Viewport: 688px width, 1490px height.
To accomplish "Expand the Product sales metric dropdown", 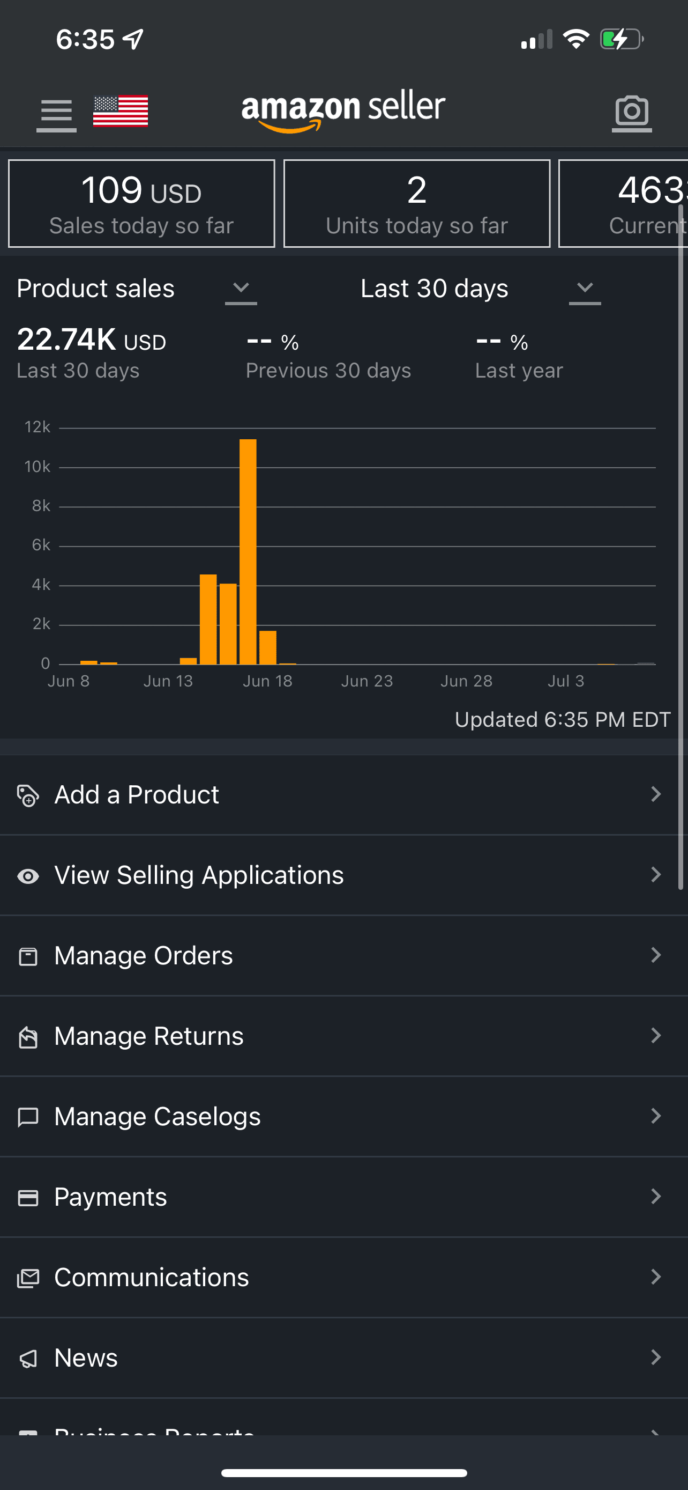I will tap(241, 289).
